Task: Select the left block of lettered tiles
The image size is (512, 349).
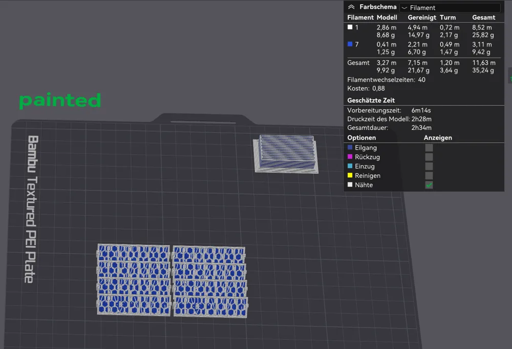Action: (x=132, y=280)
